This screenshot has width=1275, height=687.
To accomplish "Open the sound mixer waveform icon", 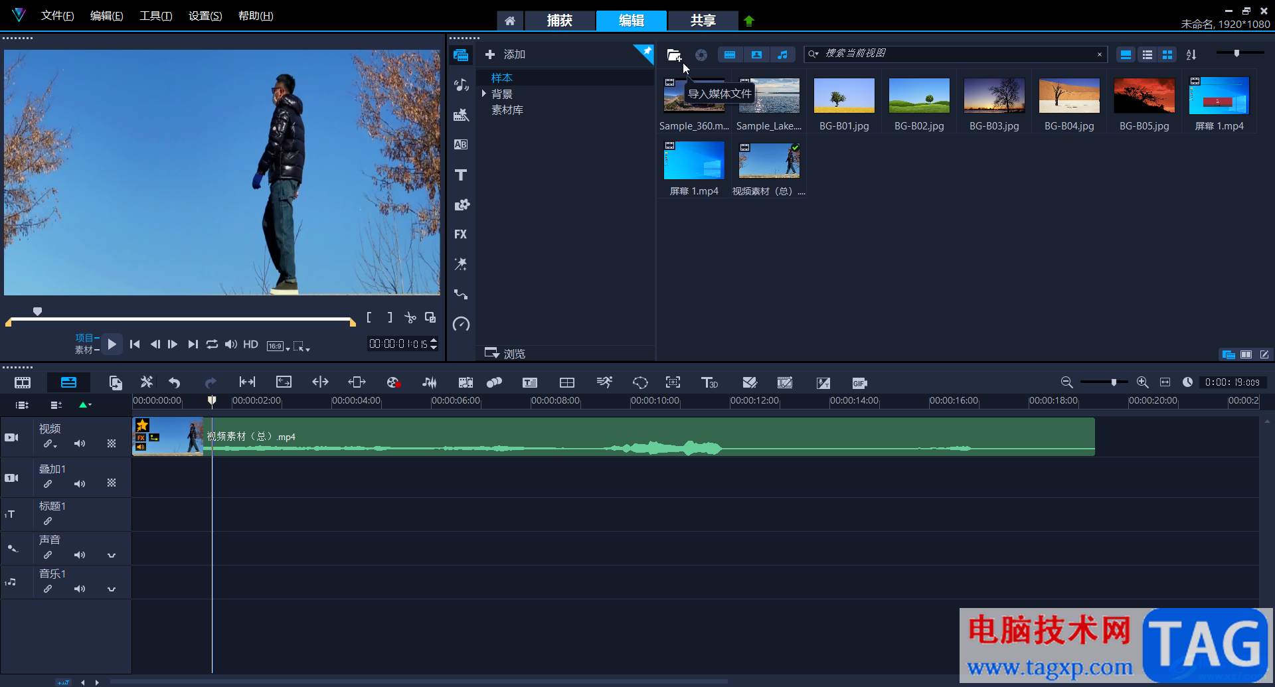I will click(430, 382).
